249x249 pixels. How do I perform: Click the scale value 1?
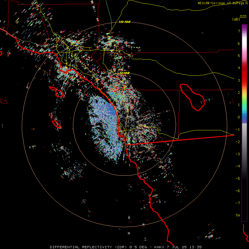(239, 105)
